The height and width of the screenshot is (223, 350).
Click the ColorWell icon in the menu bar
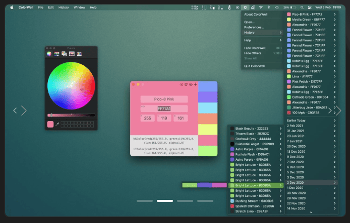tap(245, 8)
